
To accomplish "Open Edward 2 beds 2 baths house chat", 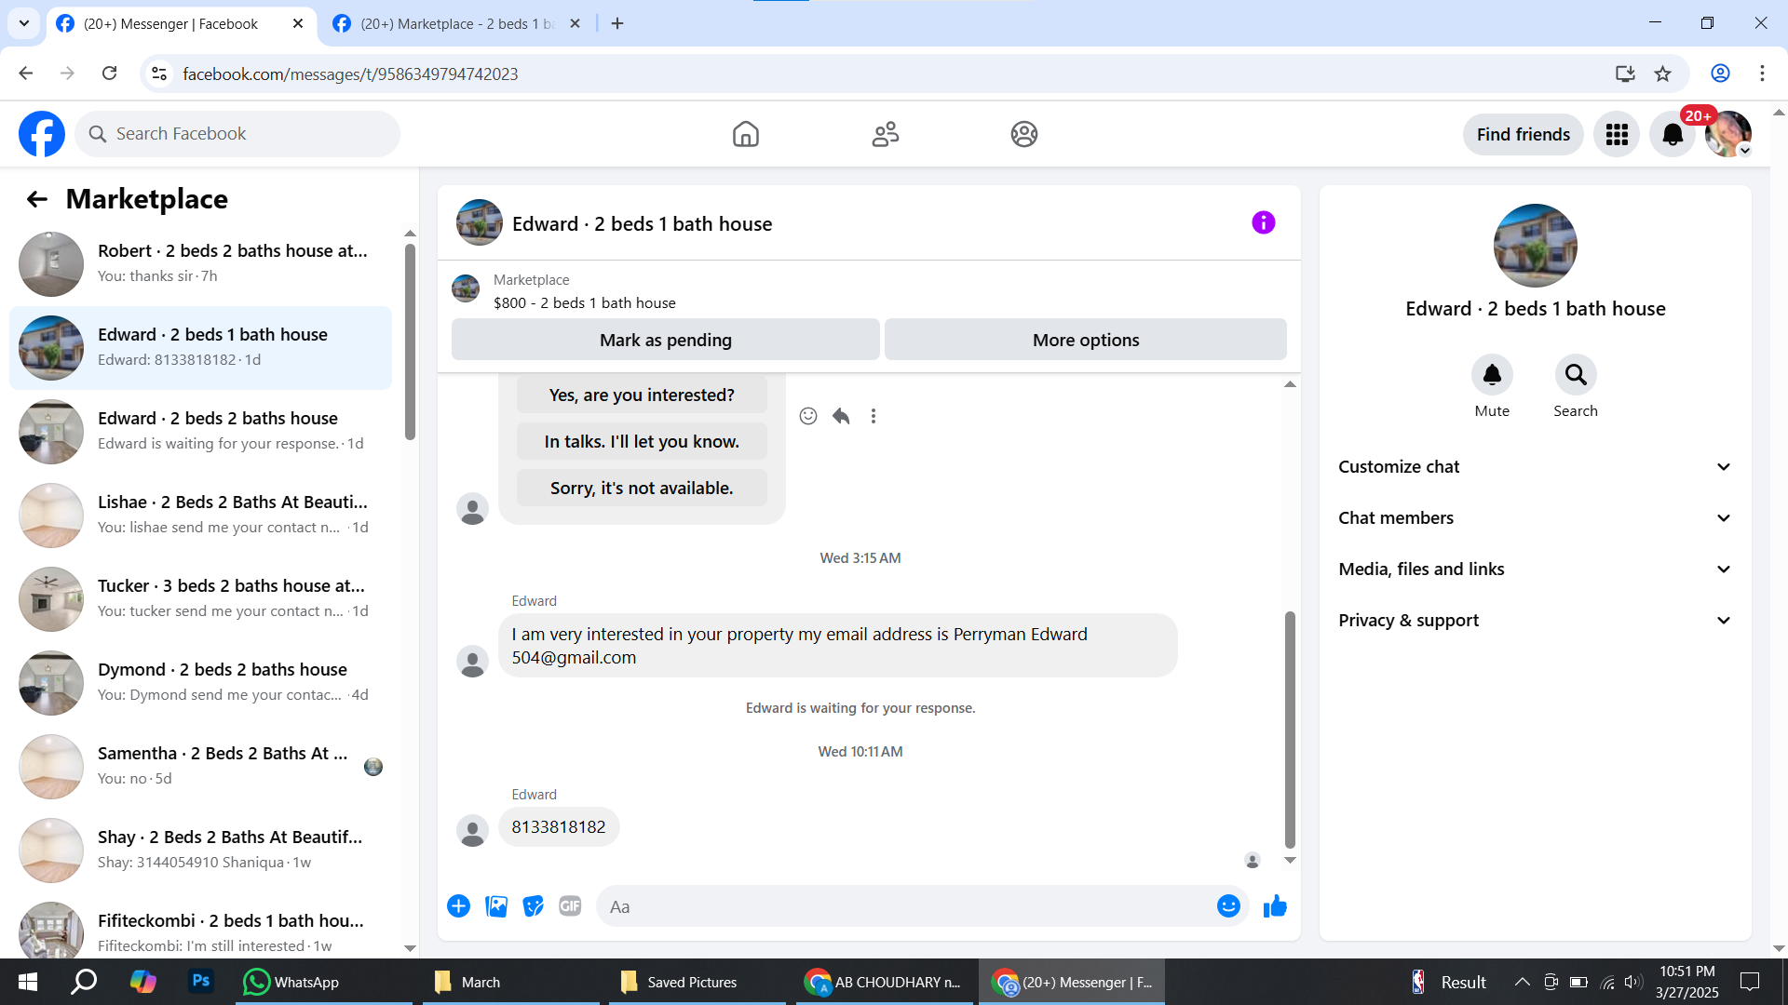I will [200, 432].
